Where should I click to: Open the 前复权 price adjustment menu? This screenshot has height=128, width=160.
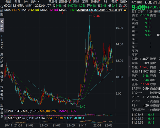pos(53,2)
